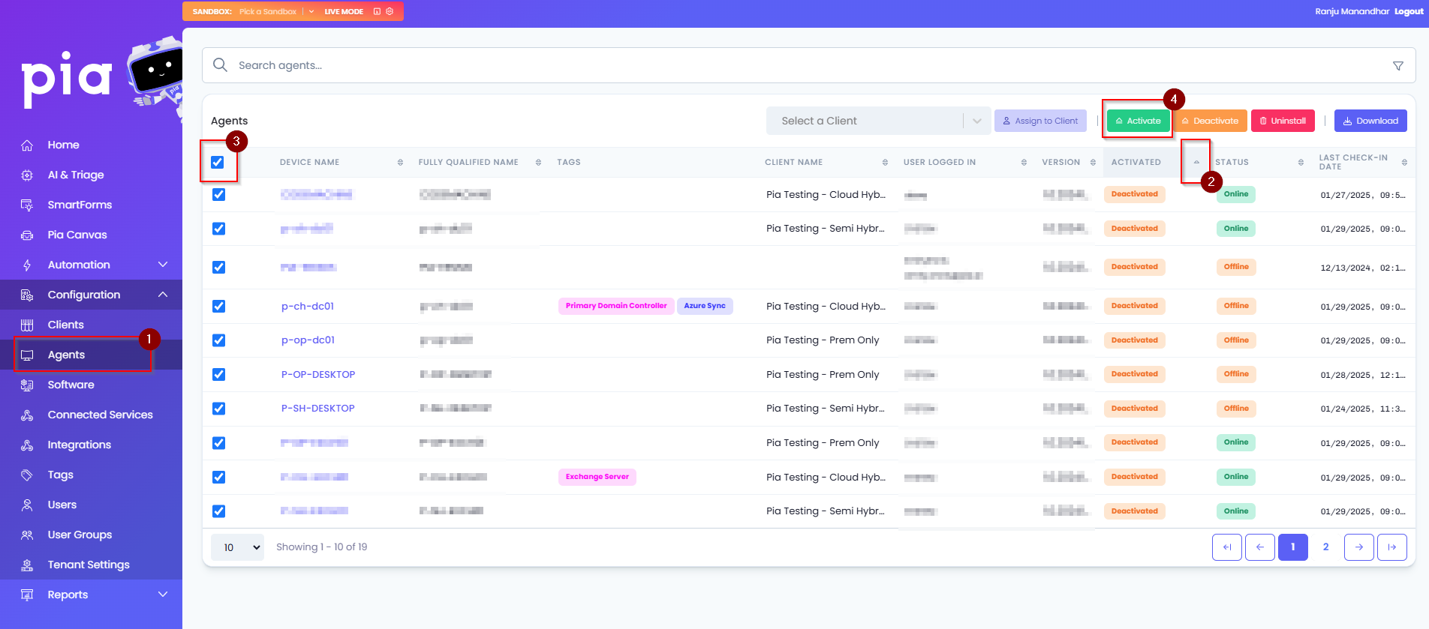Click the Users sidebar icon
The height and width of the screenshot is (629, 1429).
27,505
